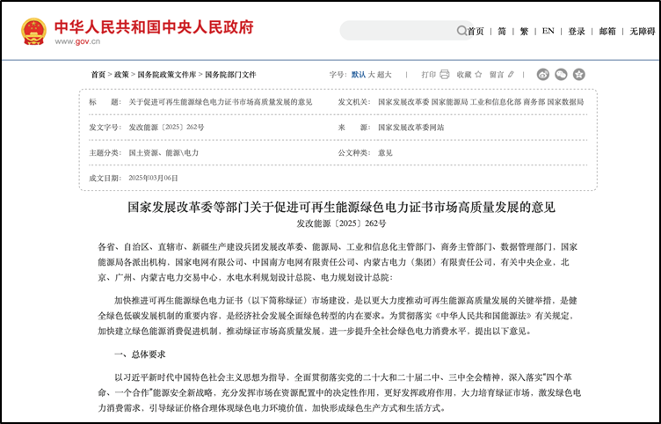
Task: Open the EN English version
Action: point(548,31)
